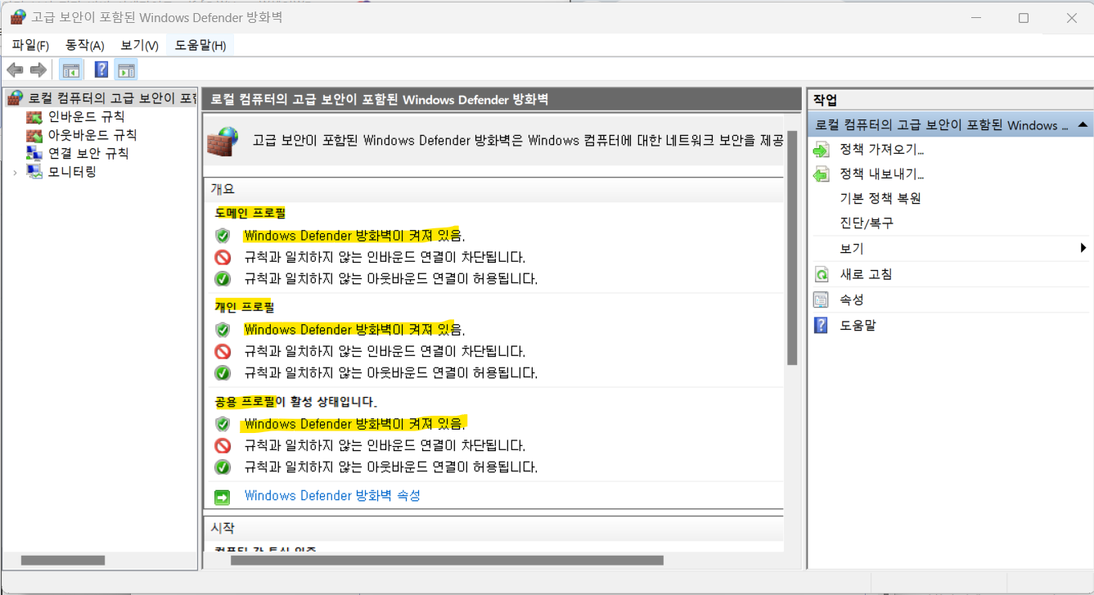The width and height of the screenshot is (1094, 595).
Task: Click the 도움말 help icon in actions
Action: 822,325
